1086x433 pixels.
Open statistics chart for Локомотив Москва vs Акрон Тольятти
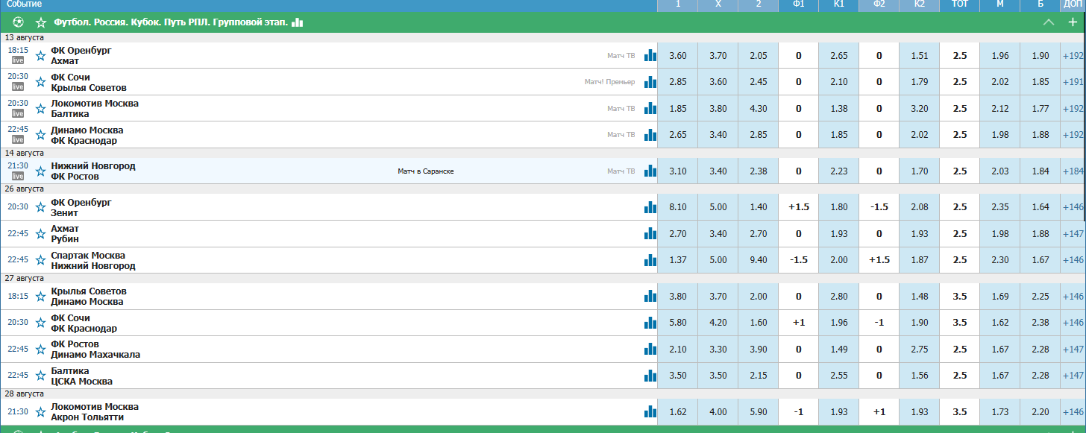tap(650, 411)
